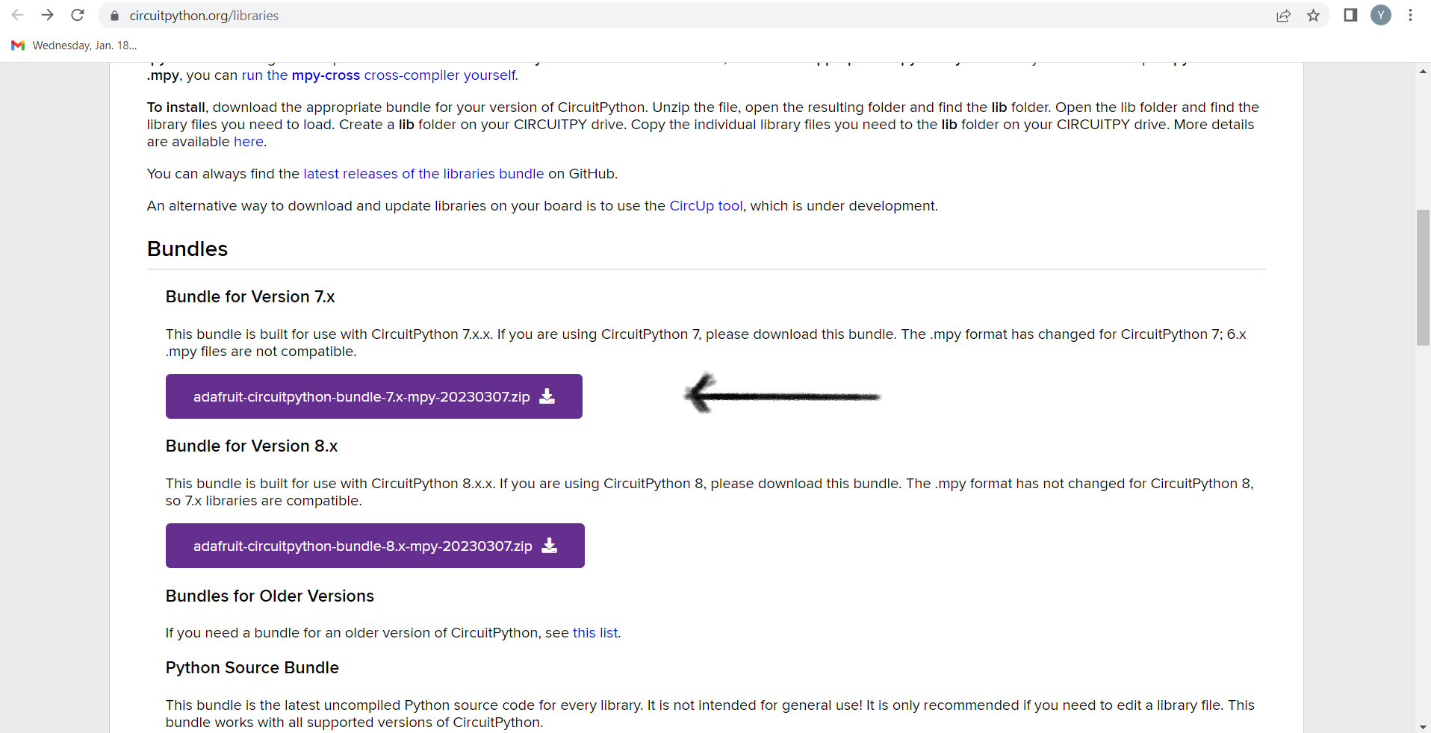The height and width of the screenshot is (733, 1431).
Task: Click the 'Wednesday, Jan. 18...' bookmark
Action: (84, 45)
